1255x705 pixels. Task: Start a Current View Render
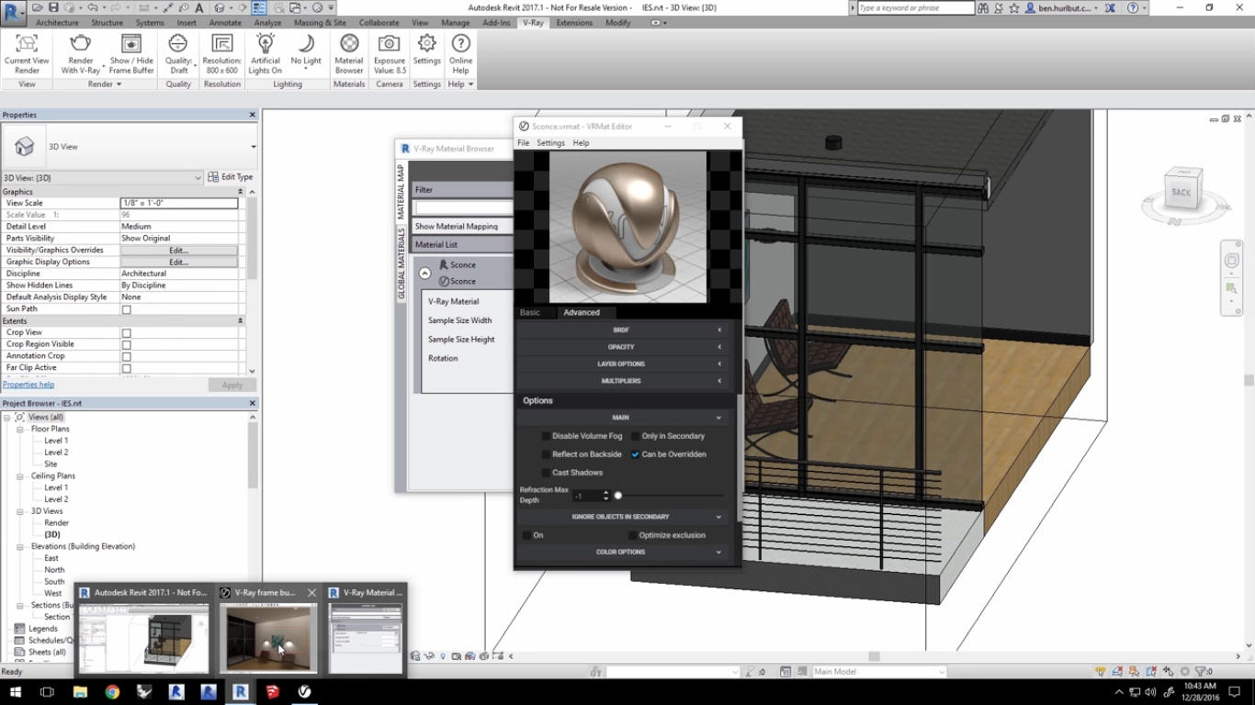pyautogui.click(x=27, y=54)
